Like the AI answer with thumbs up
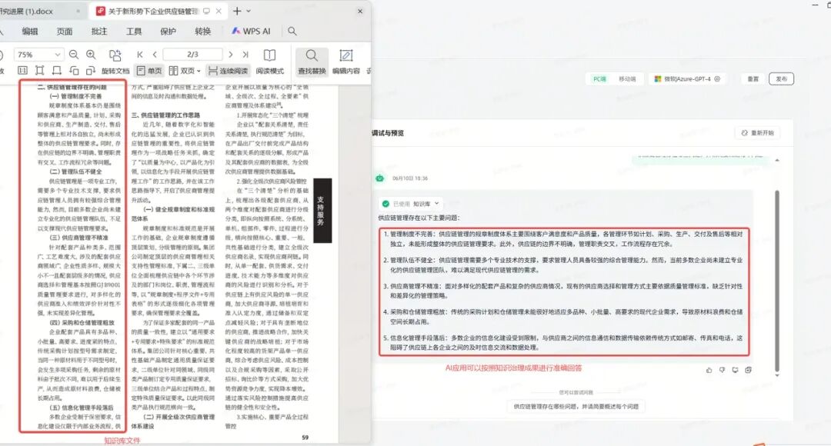Screen dimensions: 831x446 pyautogui.click(x=709, y=370)
